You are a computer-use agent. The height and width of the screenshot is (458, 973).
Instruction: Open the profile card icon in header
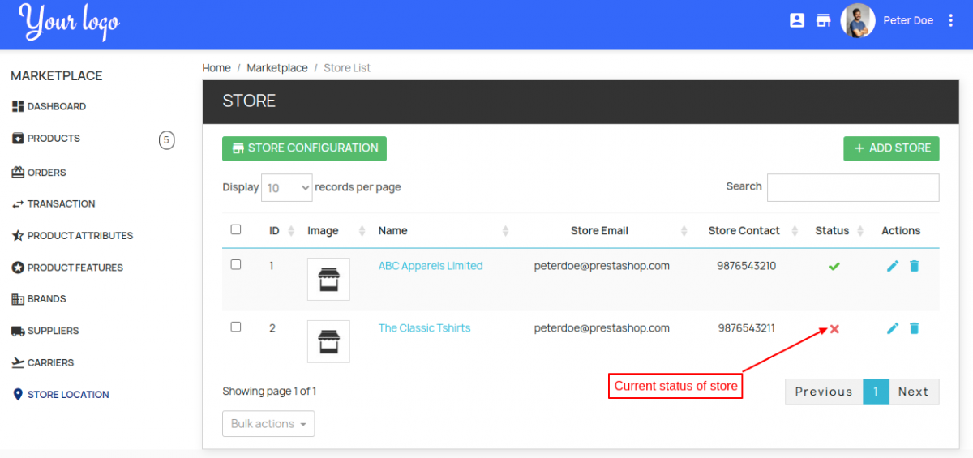[x=797, y=21]
